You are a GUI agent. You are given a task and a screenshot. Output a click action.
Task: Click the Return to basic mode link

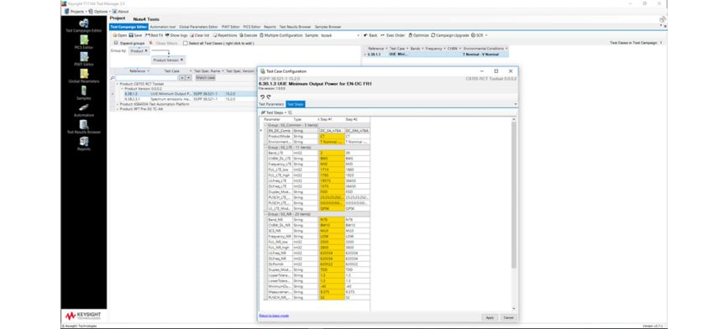(x=274, y=316)
